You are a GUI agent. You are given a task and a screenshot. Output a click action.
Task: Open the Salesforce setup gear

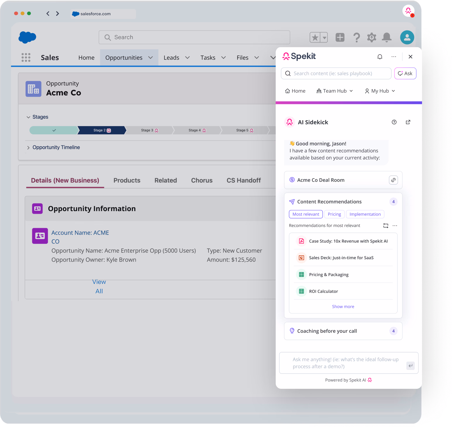coord(372,37)
